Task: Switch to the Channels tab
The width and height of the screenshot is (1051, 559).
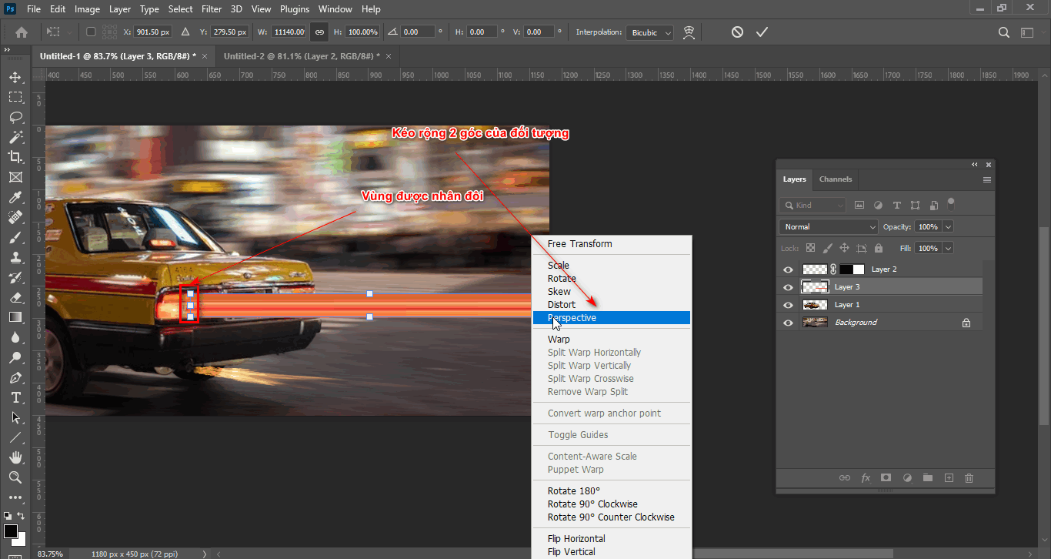Action: click(835, 179)
